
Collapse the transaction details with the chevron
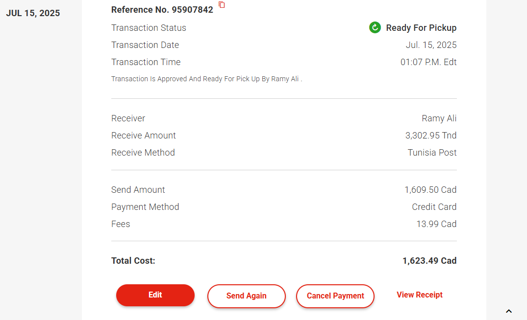tap(509, 311)
